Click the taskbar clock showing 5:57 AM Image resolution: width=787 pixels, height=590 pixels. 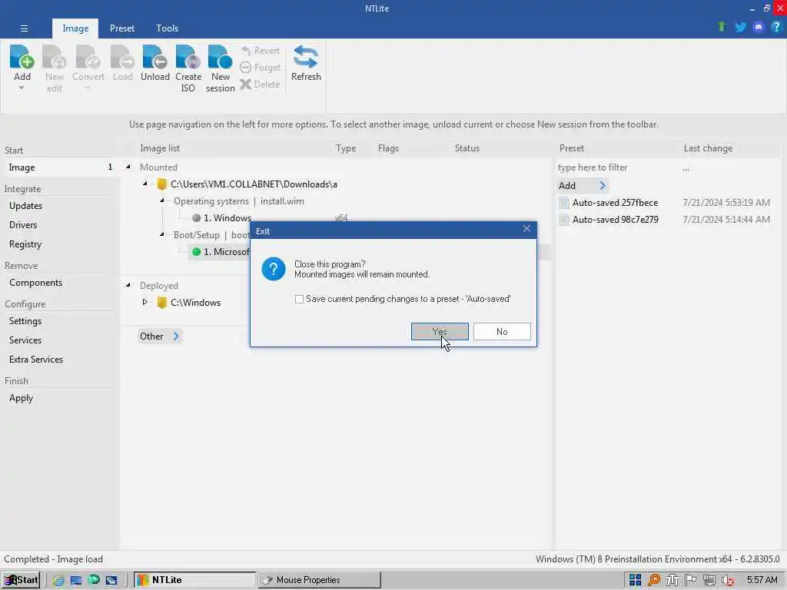(762, 580)
